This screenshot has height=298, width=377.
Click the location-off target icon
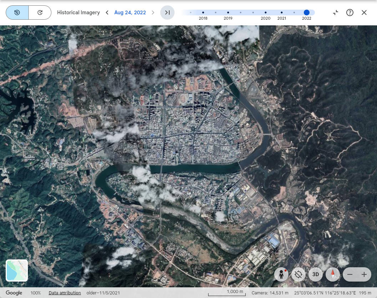[x=298, y=274]
